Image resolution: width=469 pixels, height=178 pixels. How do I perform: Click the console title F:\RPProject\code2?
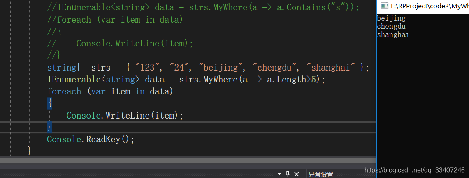[430, 5]
